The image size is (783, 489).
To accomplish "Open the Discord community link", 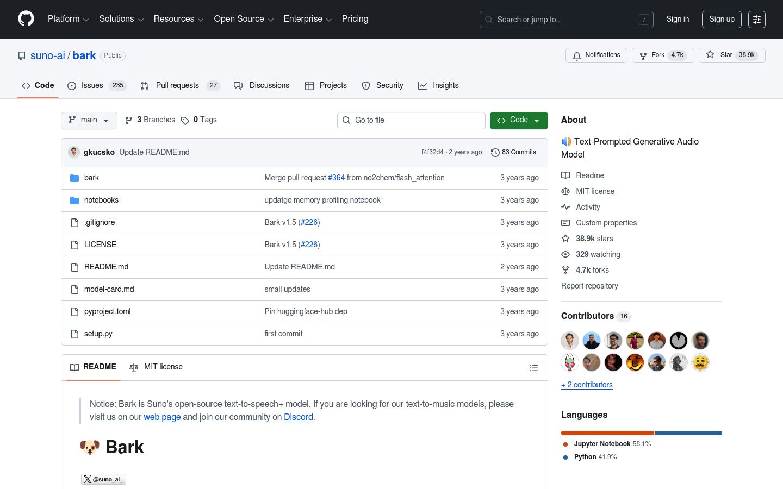I will pyautogui.click(x=299, y=417).
